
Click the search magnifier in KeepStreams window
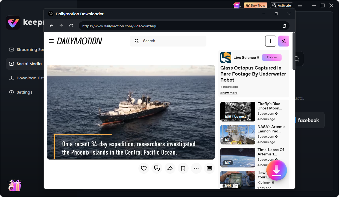297,59
